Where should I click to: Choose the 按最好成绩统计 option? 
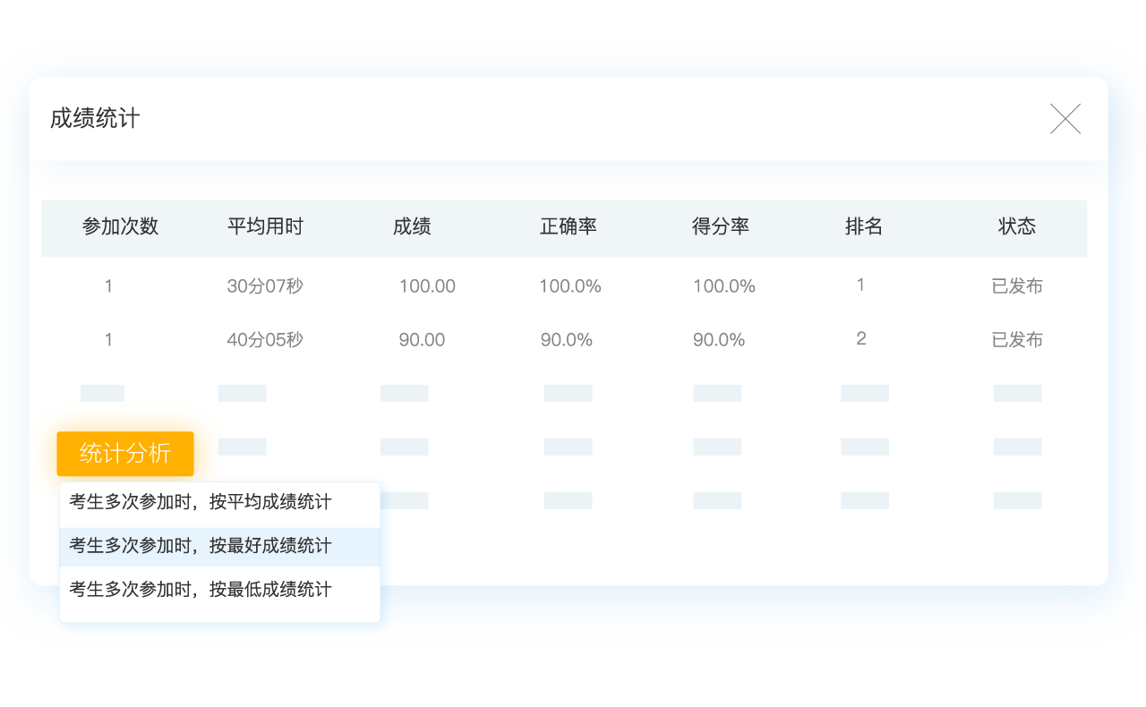tap(201, 546)
